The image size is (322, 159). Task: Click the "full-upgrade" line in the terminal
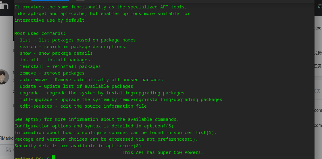(121, 99)
